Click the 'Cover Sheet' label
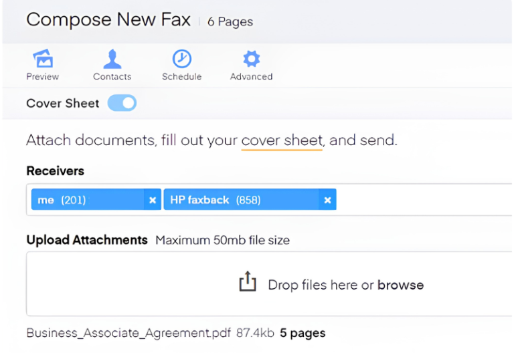This screenshot has height=353, width=514. pos(63,103)
